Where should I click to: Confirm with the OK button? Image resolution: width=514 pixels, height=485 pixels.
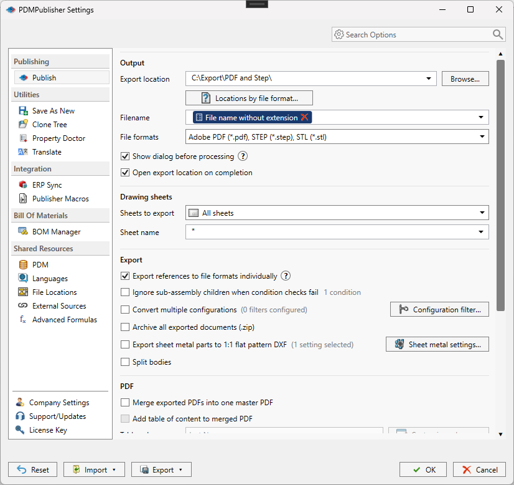pyautogui.click(x=423, y=469)
